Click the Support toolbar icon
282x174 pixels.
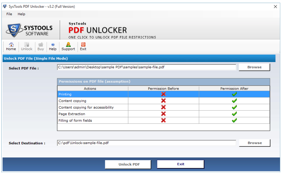(x=68, y=47)
